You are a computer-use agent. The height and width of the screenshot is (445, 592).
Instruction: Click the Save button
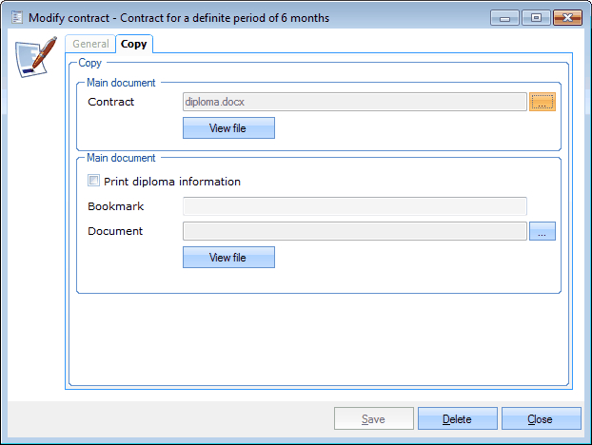pyautogui.click(x=374, y=418)
